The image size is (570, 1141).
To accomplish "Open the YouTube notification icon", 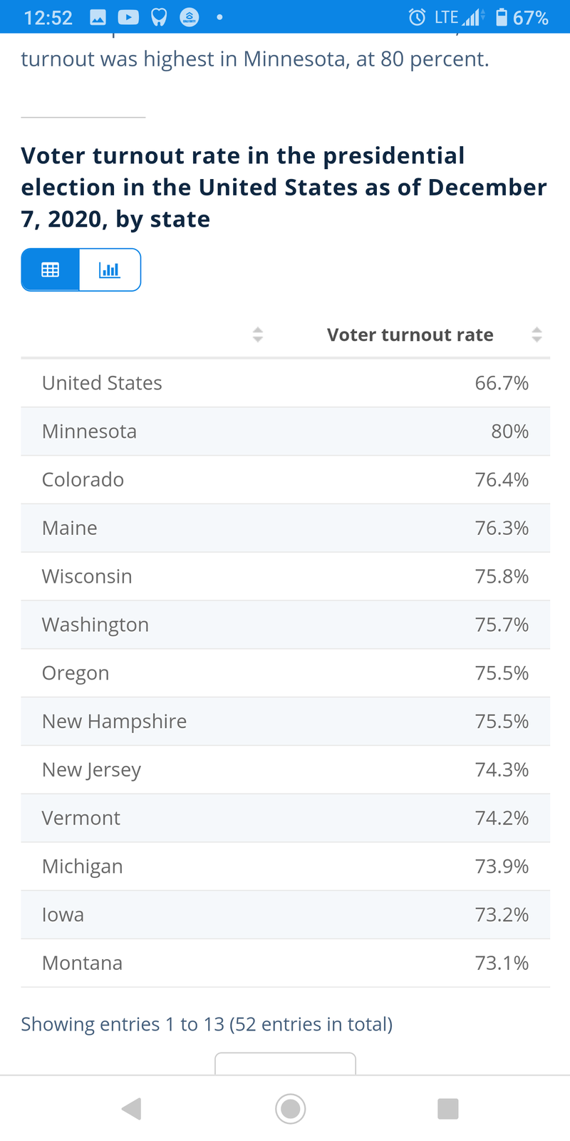I will [128, 17].
